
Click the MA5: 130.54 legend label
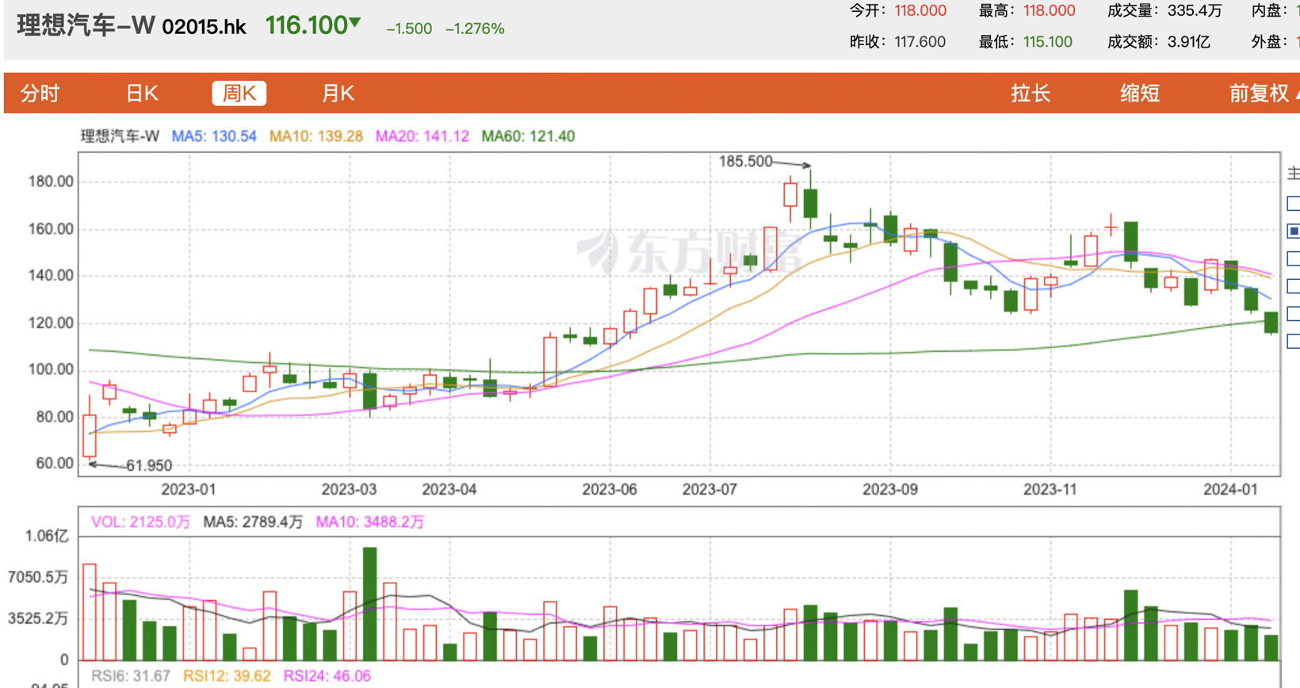click(214, 136)
